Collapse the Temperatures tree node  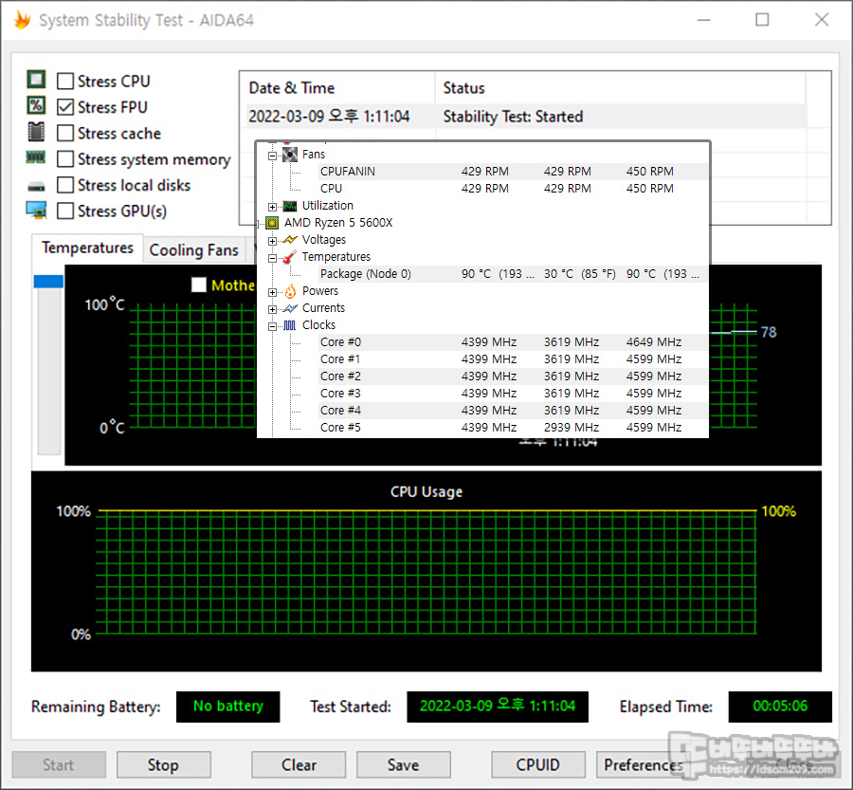(273, 258)
